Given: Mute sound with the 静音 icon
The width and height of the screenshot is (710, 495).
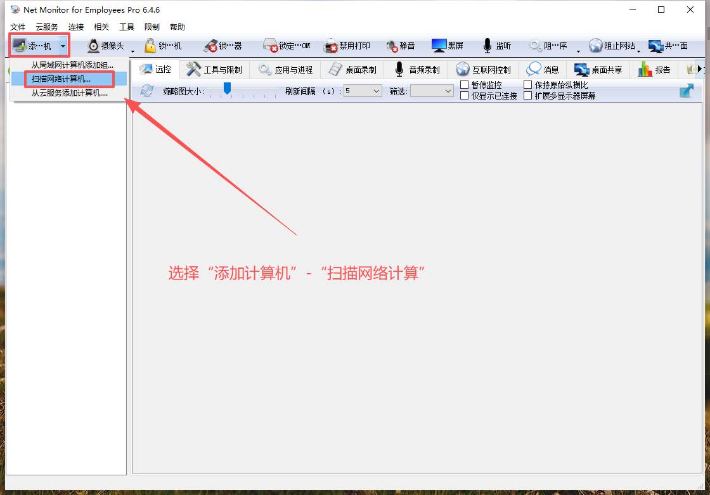Looking at the screenshot, I should pyautogui.click(x=392, y=46).
